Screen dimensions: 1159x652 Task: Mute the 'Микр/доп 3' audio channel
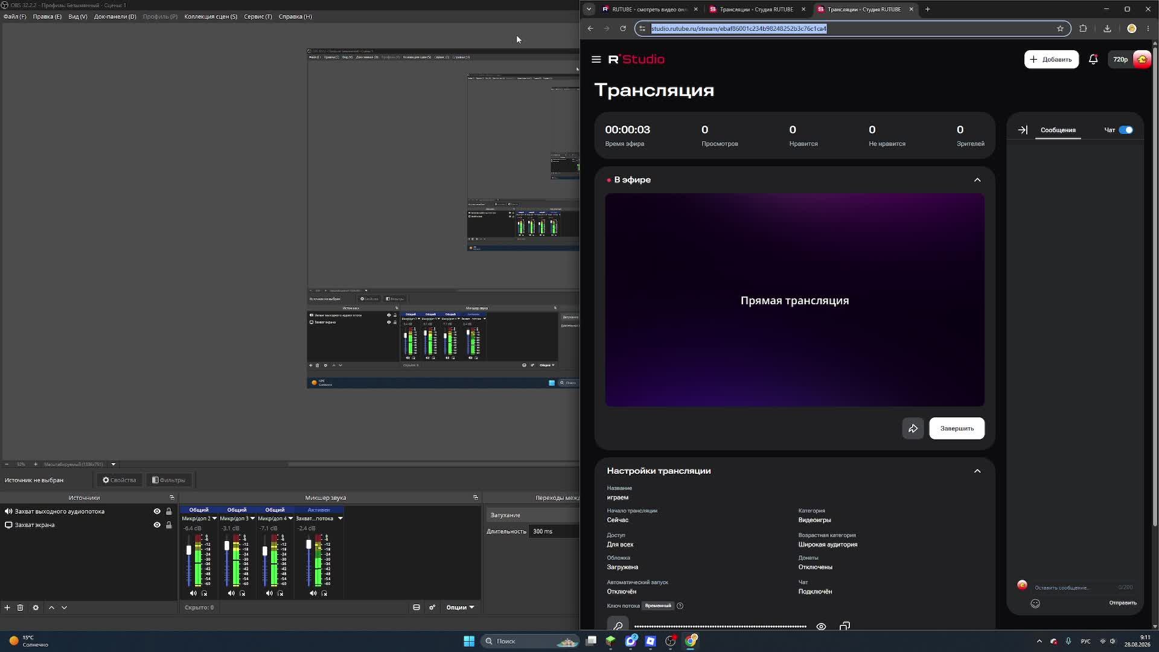coord(231,593)
